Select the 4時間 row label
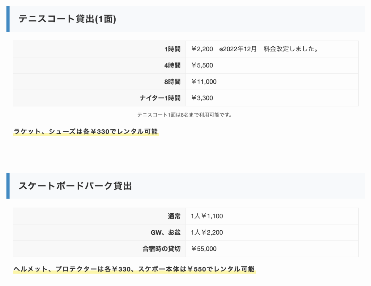Viewport: 371px width, 286px height. (172, 65)
